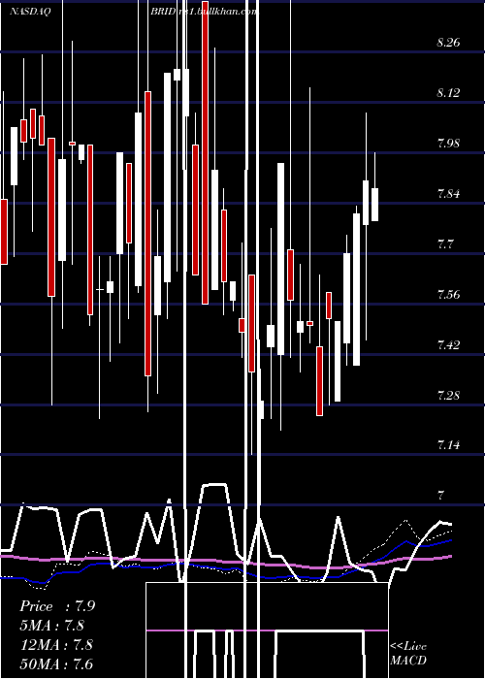Click the NASDAQ exchange label
The width and height of the screenshot is (485, 679).
tap(30, 12)
